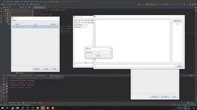The width and height of the screenshot is (197, 110).
Task: Open the File Explorer taskbar icon
Action: 18,108
